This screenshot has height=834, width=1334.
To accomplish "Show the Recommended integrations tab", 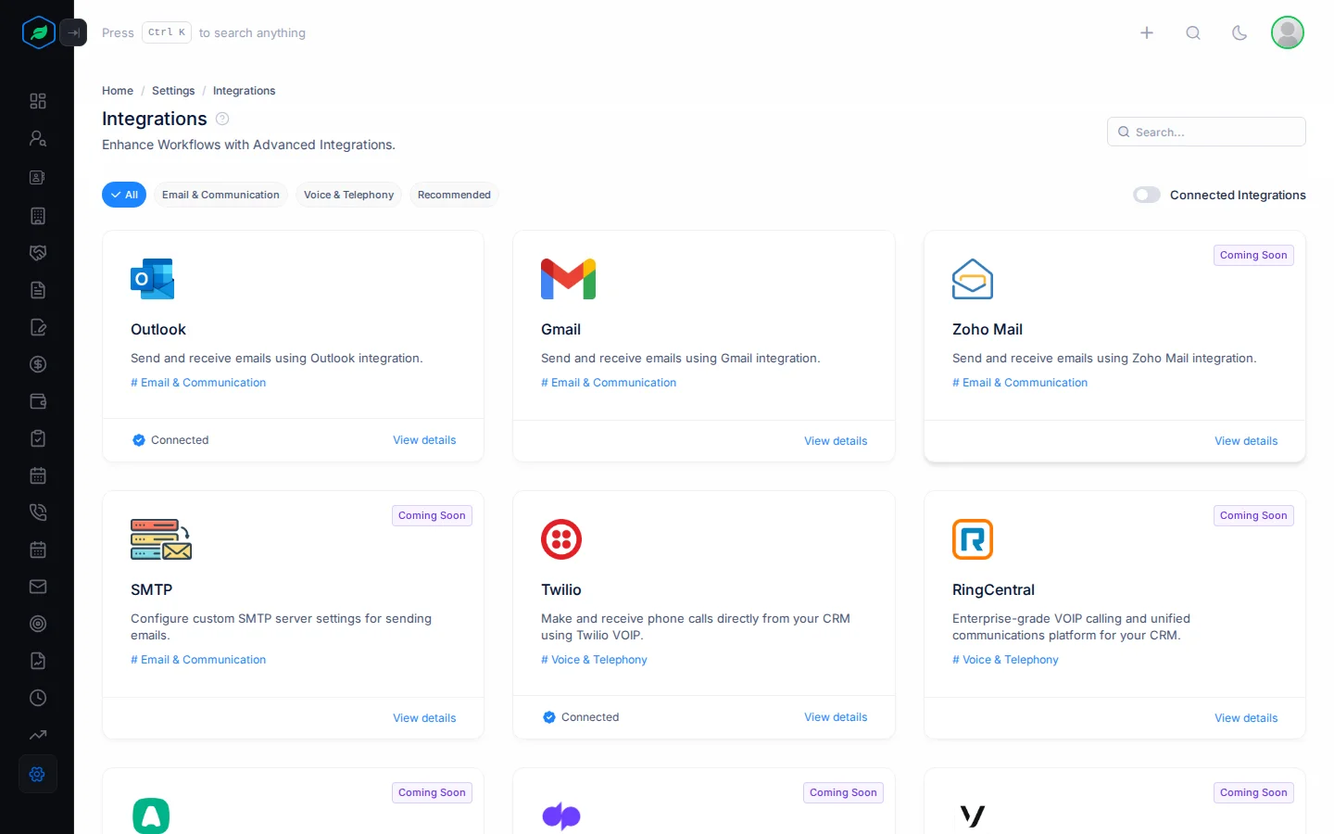I will coord(454,195).
